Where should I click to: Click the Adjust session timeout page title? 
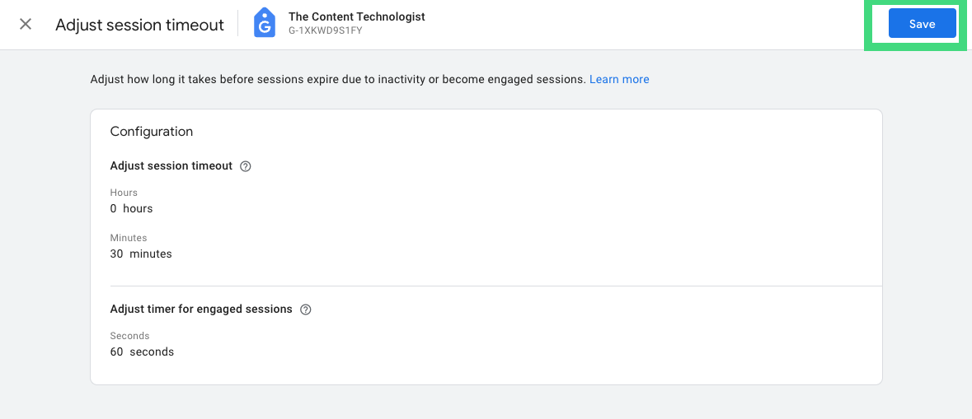pos(139,25)
